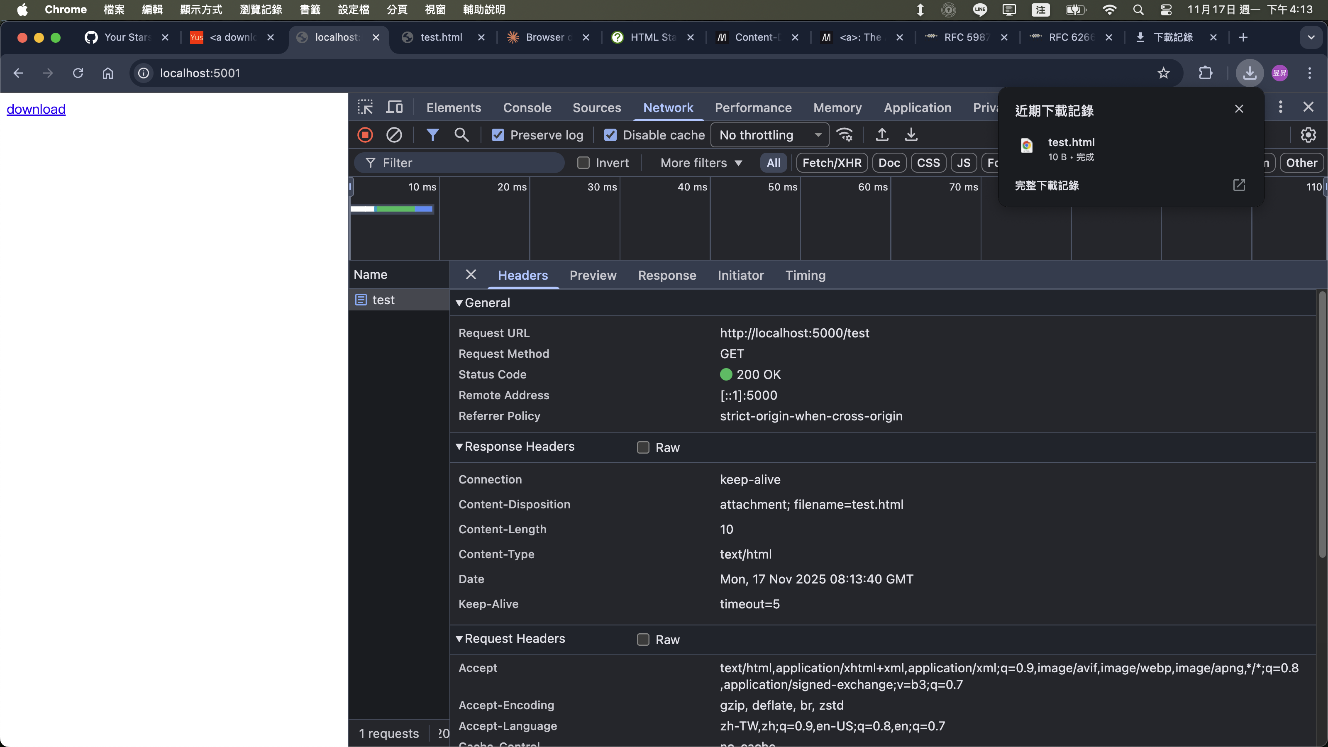Uncheck the Disable cache checkbox
The image size is (1328, 747).
(x=610, y=135)
